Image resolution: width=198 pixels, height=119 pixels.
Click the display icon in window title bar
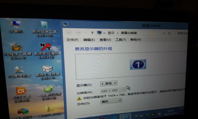tap(65, 24)
